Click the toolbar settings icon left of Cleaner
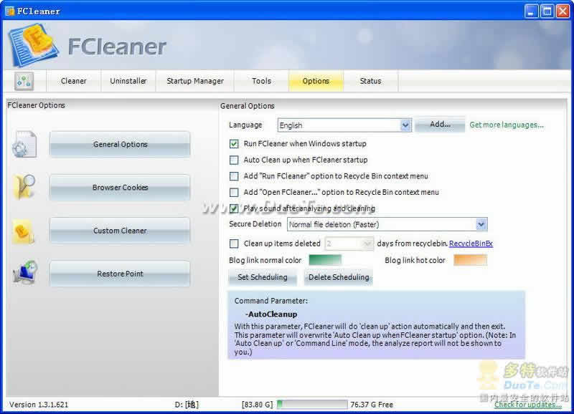This screenshot has width=574, height=414. (x=24, y=81)
